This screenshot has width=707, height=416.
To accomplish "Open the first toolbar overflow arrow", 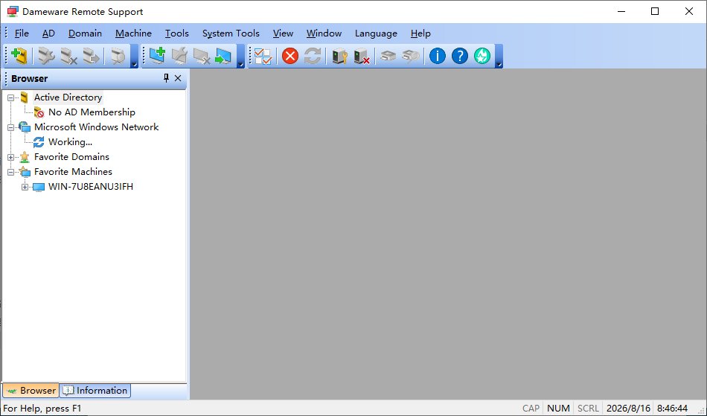I will 135,57.
